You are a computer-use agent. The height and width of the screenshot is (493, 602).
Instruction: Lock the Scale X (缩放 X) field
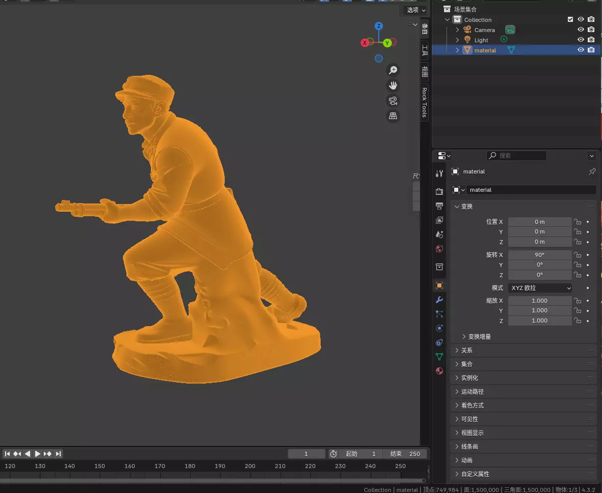pos(578,301)
